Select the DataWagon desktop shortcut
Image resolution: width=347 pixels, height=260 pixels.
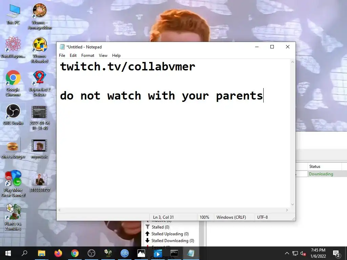pyautogui.click(x=13, y=47)
